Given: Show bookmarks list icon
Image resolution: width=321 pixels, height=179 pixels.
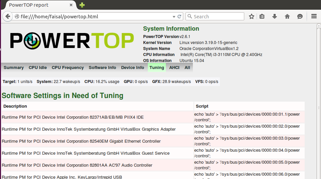Looking at the screenshot, I should click(262, 16).
